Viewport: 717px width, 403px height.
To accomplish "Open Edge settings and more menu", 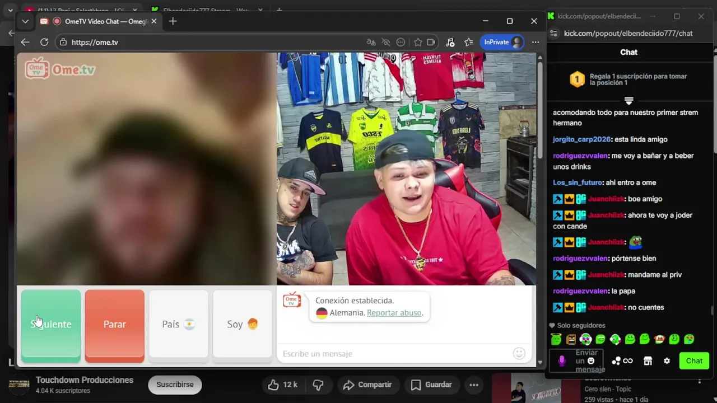I will click(536, 42).
